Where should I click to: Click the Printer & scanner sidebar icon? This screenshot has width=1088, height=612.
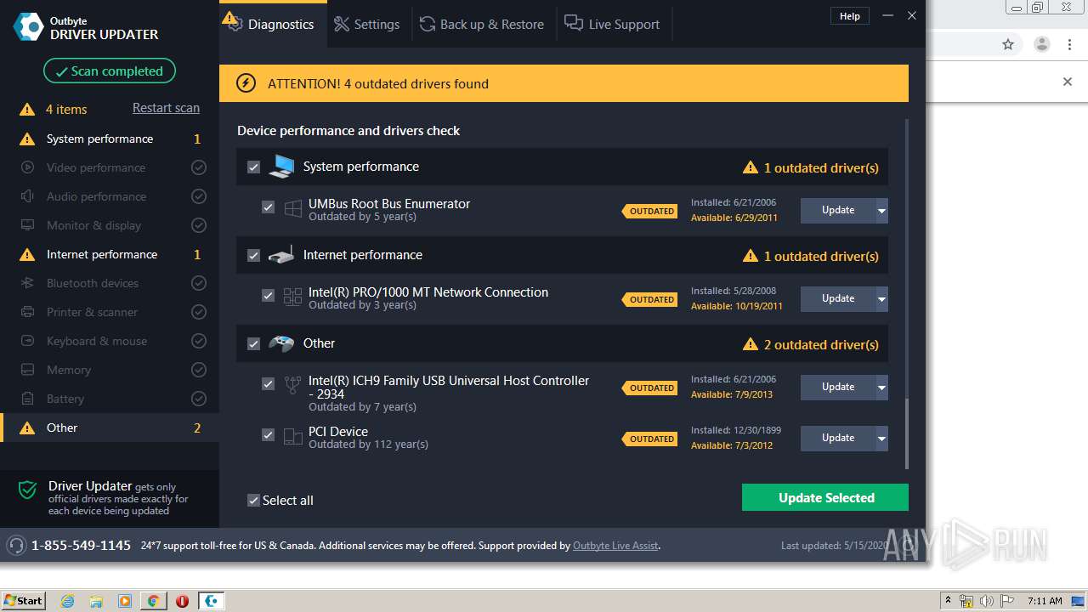point(27,312)
